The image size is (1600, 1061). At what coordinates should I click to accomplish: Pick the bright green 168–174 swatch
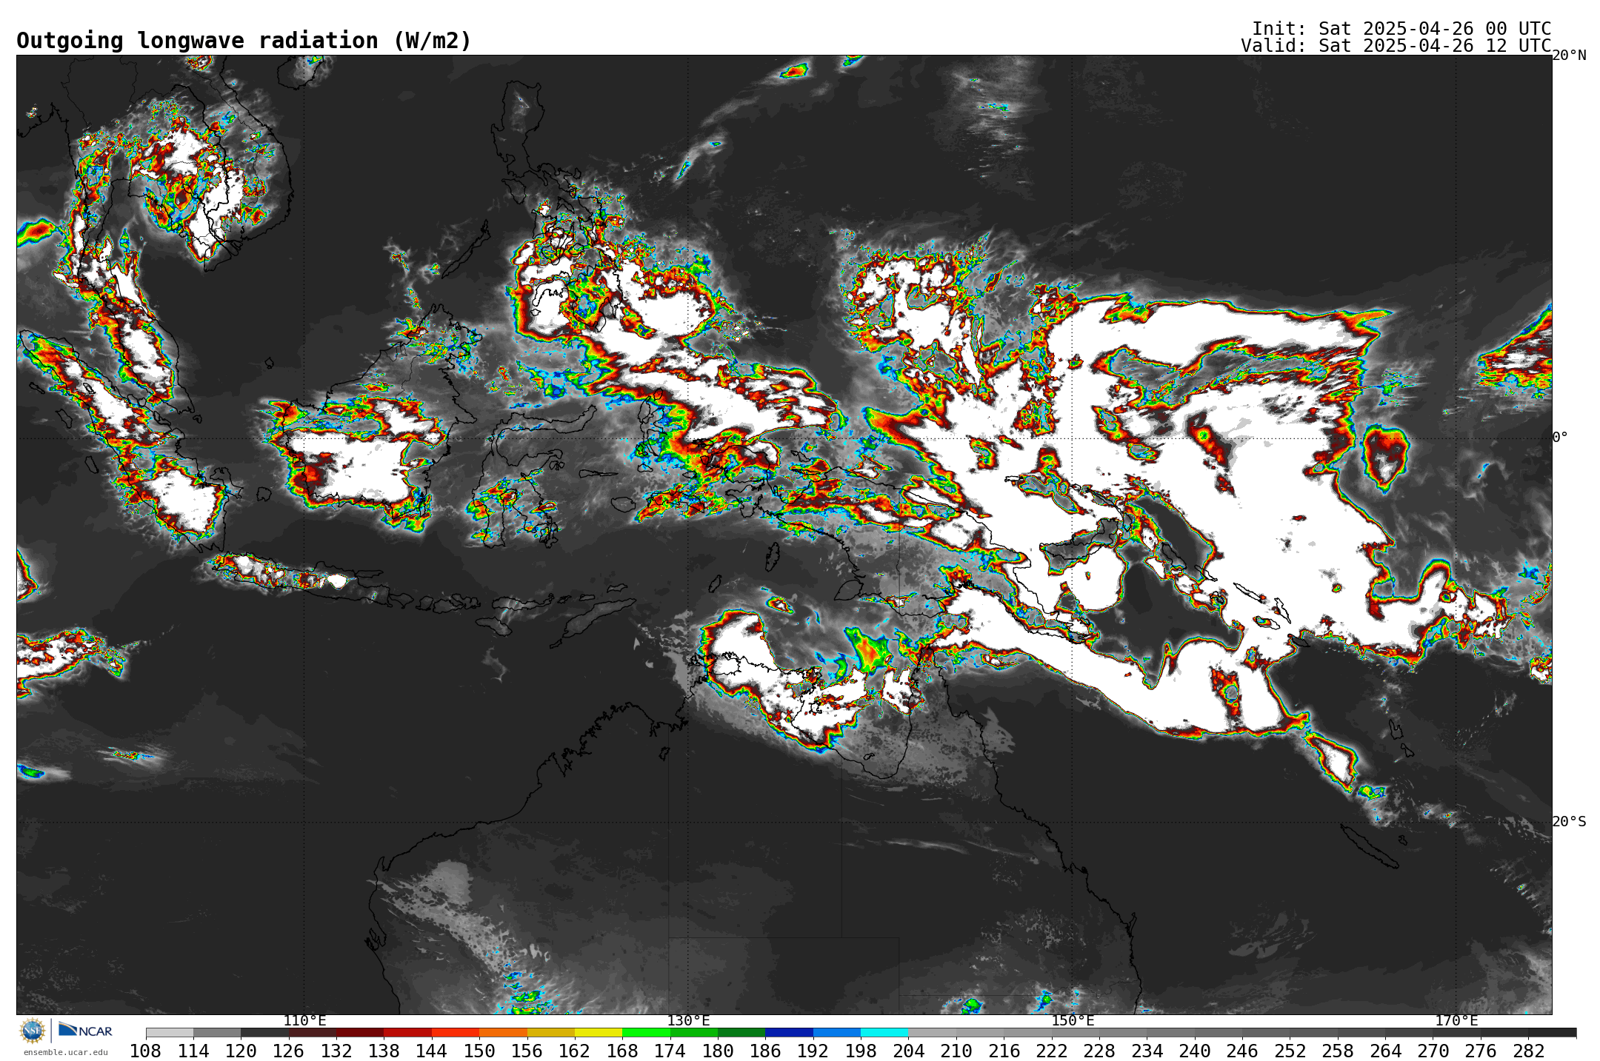pyautogui.click(x=647, y=1033)
